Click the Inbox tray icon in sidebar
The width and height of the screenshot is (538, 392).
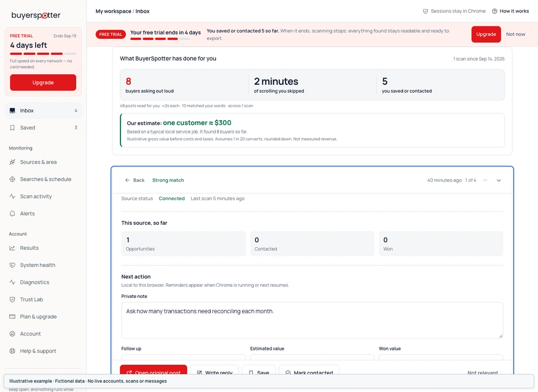point(12,111)
